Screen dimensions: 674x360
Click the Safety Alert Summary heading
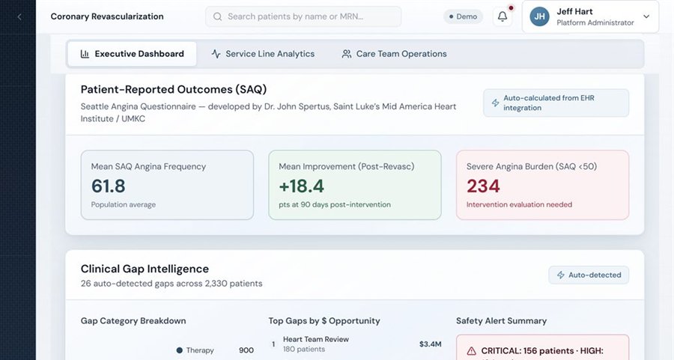(501, 321)
